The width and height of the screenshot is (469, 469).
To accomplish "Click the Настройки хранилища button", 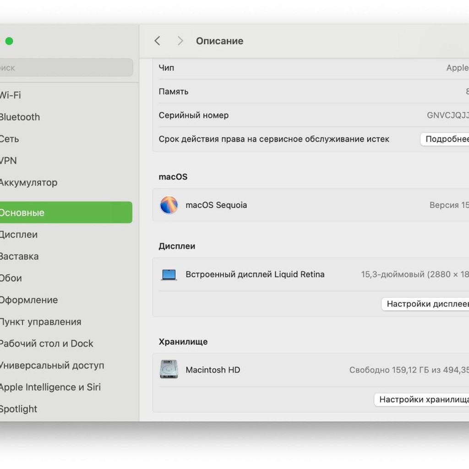I will [x=422, y=399].
